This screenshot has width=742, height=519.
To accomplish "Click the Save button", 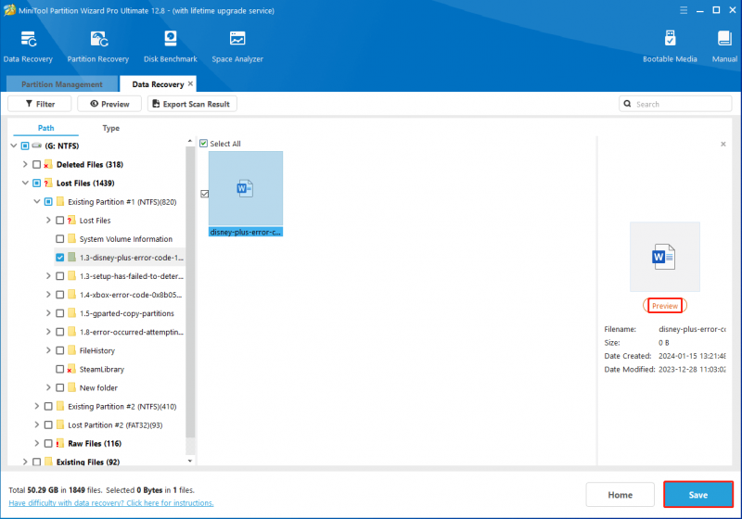I will coord(698,495).
